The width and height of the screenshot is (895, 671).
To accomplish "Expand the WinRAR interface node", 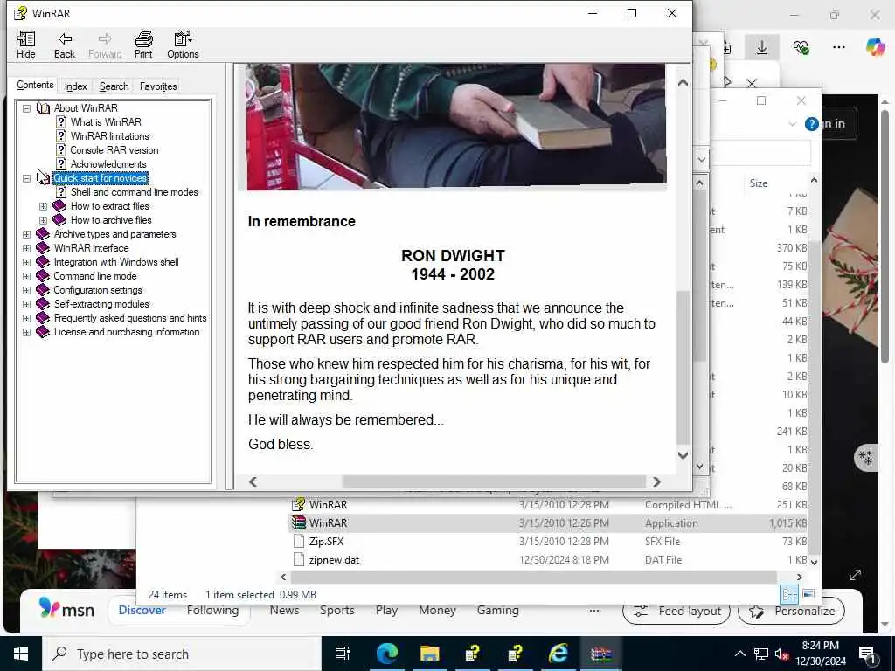I will (26, 248).
